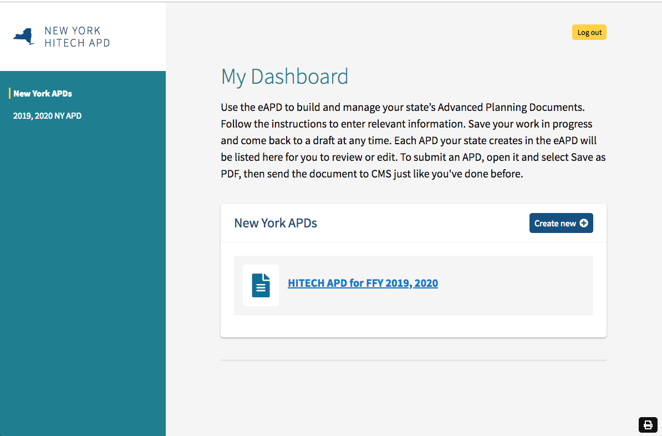This screenshot has height=436, width=662.
Task: Click the plus icon on Create new button
Action: tap(584, 223)
